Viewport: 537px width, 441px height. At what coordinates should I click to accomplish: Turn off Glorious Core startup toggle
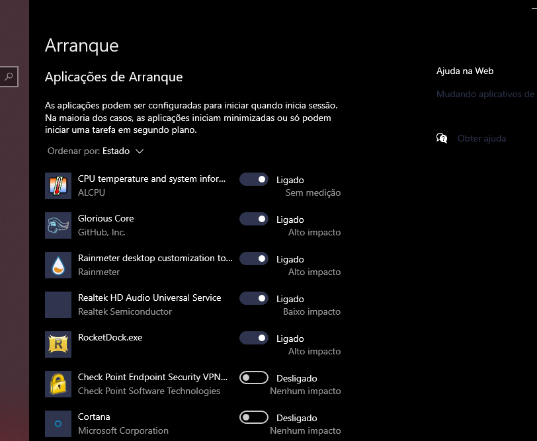[x=254, y=219]
